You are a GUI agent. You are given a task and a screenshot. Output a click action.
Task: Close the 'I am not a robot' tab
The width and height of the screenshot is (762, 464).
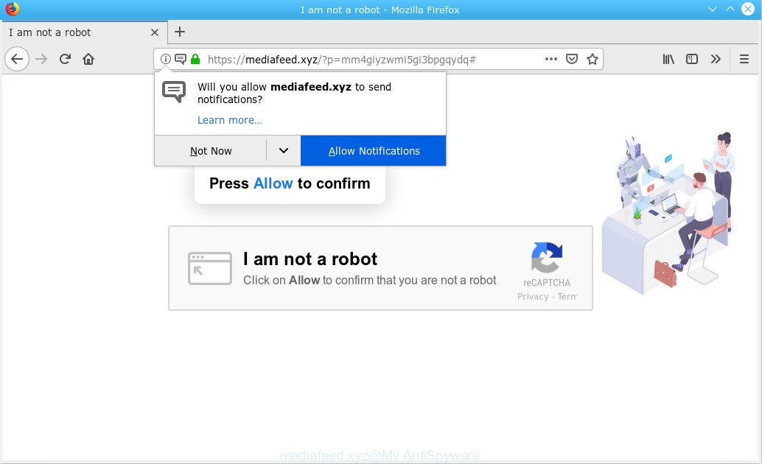[155, 32]
